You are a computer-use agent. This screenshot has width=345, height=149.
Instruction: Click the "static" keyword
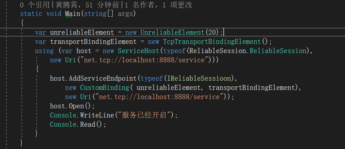[x=31, y=14]
